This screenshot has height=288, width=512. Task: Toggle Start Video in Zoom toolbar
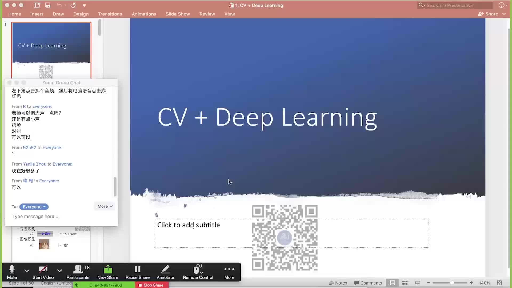pos(43,272)
